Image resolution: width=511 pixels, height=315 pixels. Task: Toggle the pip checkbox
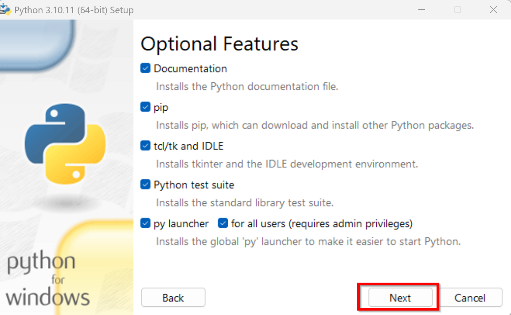pos(145,107)
